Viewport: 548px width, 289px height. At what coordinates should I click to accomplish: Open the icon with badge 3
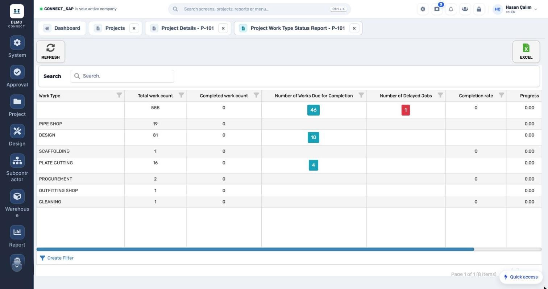click(x=437, y=9)
